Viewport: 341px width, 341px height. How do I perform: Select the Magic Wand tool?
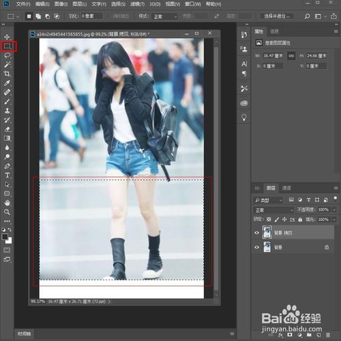pyautogui.click(x=7, y=65)
